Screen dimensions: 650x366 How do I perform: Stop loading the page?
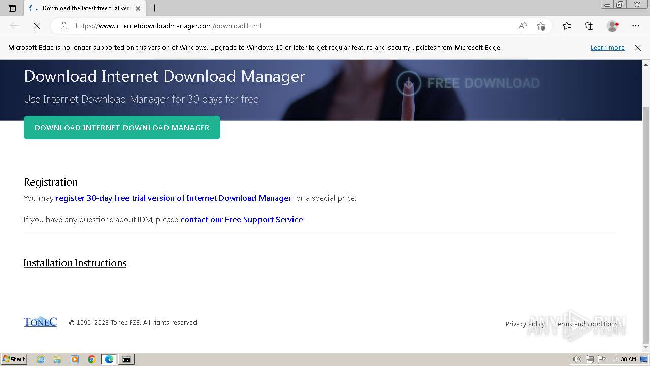pyautogui.click(x=37, y=26)
